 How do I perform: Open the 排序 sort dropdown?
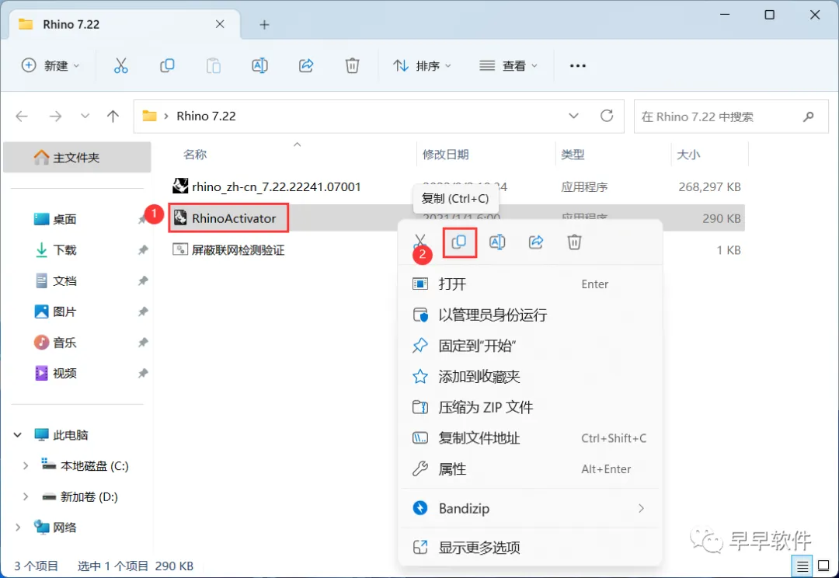click(423, 66)
